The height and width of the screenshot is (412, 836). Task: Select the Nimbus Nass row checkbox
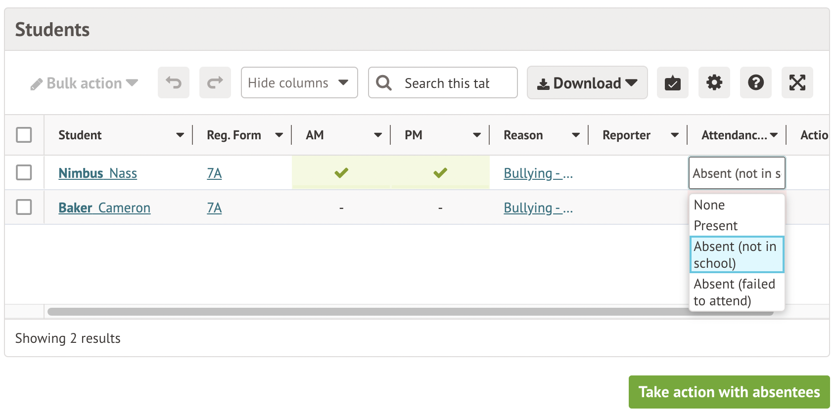[x=24, y=173]
